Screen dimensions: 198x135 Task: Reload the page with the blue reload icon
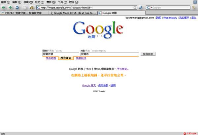17,8
